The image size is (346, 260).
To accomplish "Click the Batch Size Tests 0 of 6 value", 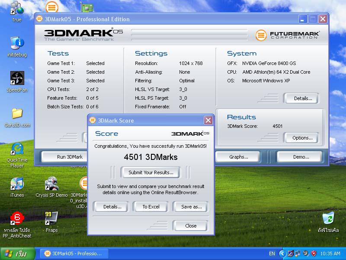I will 92,107.
